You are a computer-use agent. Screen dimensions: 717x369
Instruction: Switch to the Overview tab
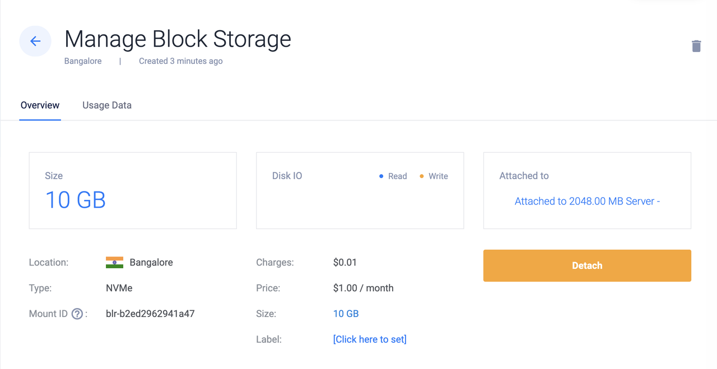pyautogui.click(x=40, y=105)
